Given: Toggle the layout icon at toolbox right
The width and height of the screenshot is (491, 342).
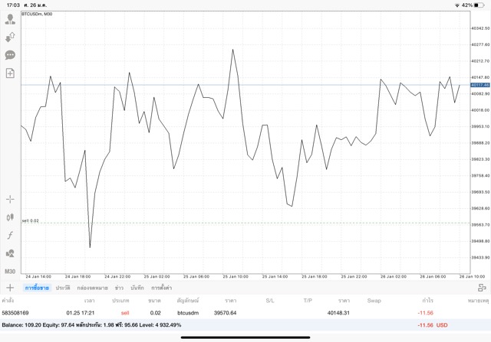Looking at the screenshot, I should [x=481, y=288].
